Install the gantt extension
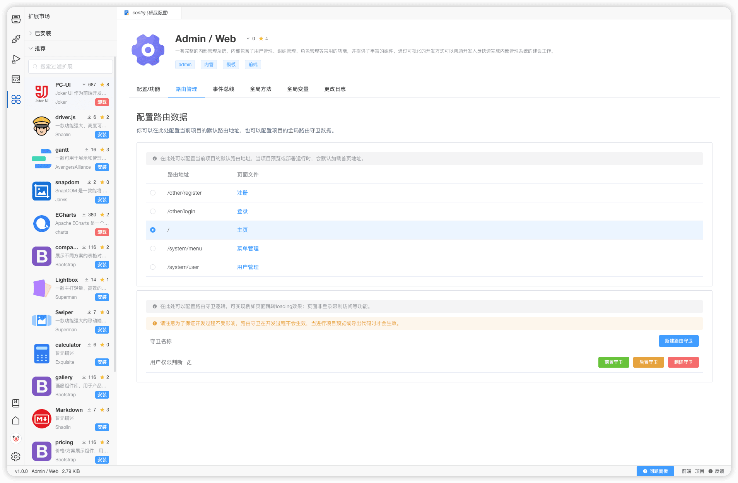The height and width of the screenshot is (483, 738). [102, 167]
